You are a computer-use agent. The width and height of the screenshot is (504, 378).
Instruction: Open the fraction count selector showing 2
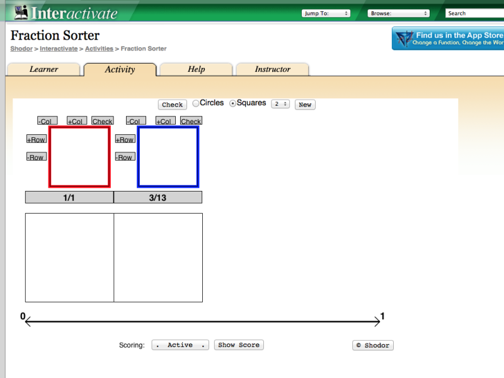tap(280, 104)
